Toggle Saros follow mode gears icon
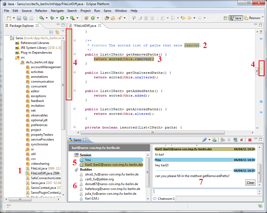Viewport: 267px width, 213px height. click(223, 140)
